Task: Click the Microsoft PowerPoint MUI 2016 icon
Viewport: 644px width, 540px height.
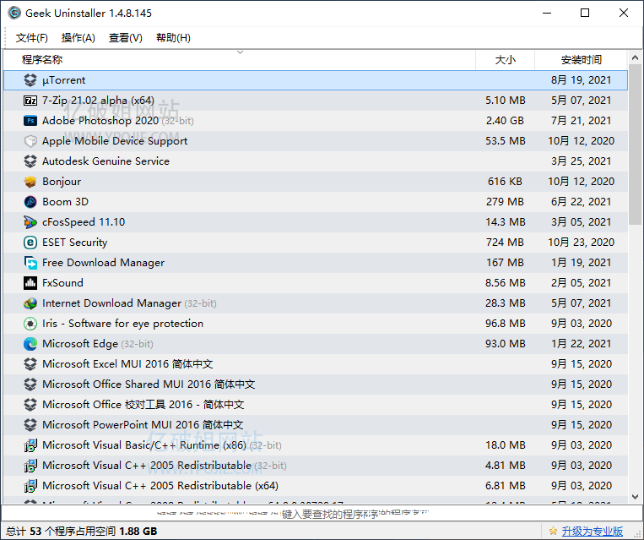Action: coord(30,424)
